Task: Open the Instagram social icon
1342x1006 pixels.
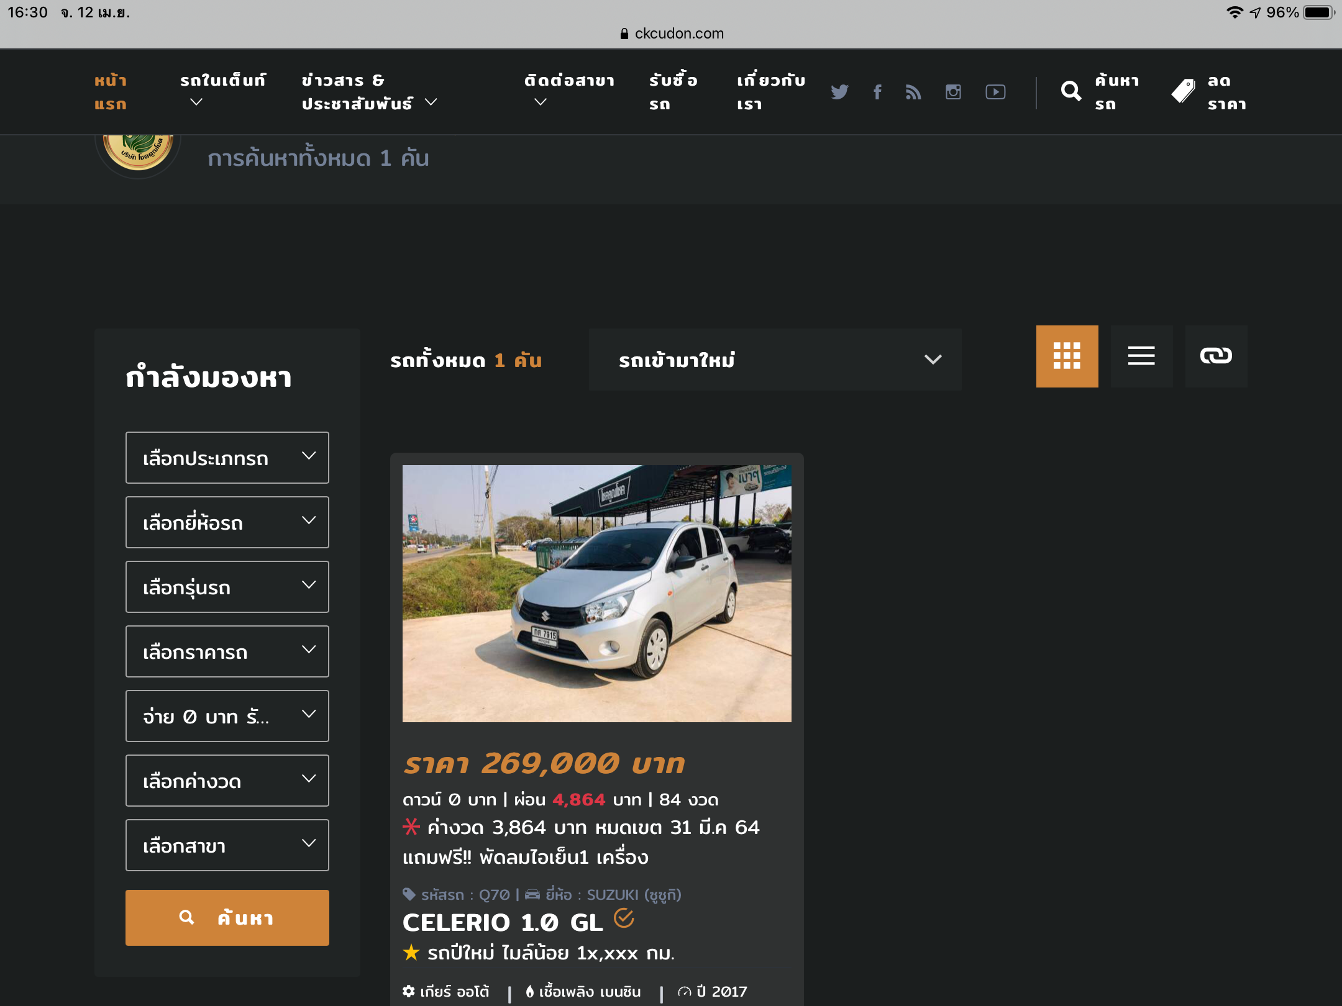Action: tap(953, 92)
